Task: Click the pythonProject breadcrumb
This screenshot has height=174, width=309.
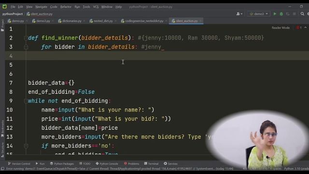Action: (x=13, y=14)
